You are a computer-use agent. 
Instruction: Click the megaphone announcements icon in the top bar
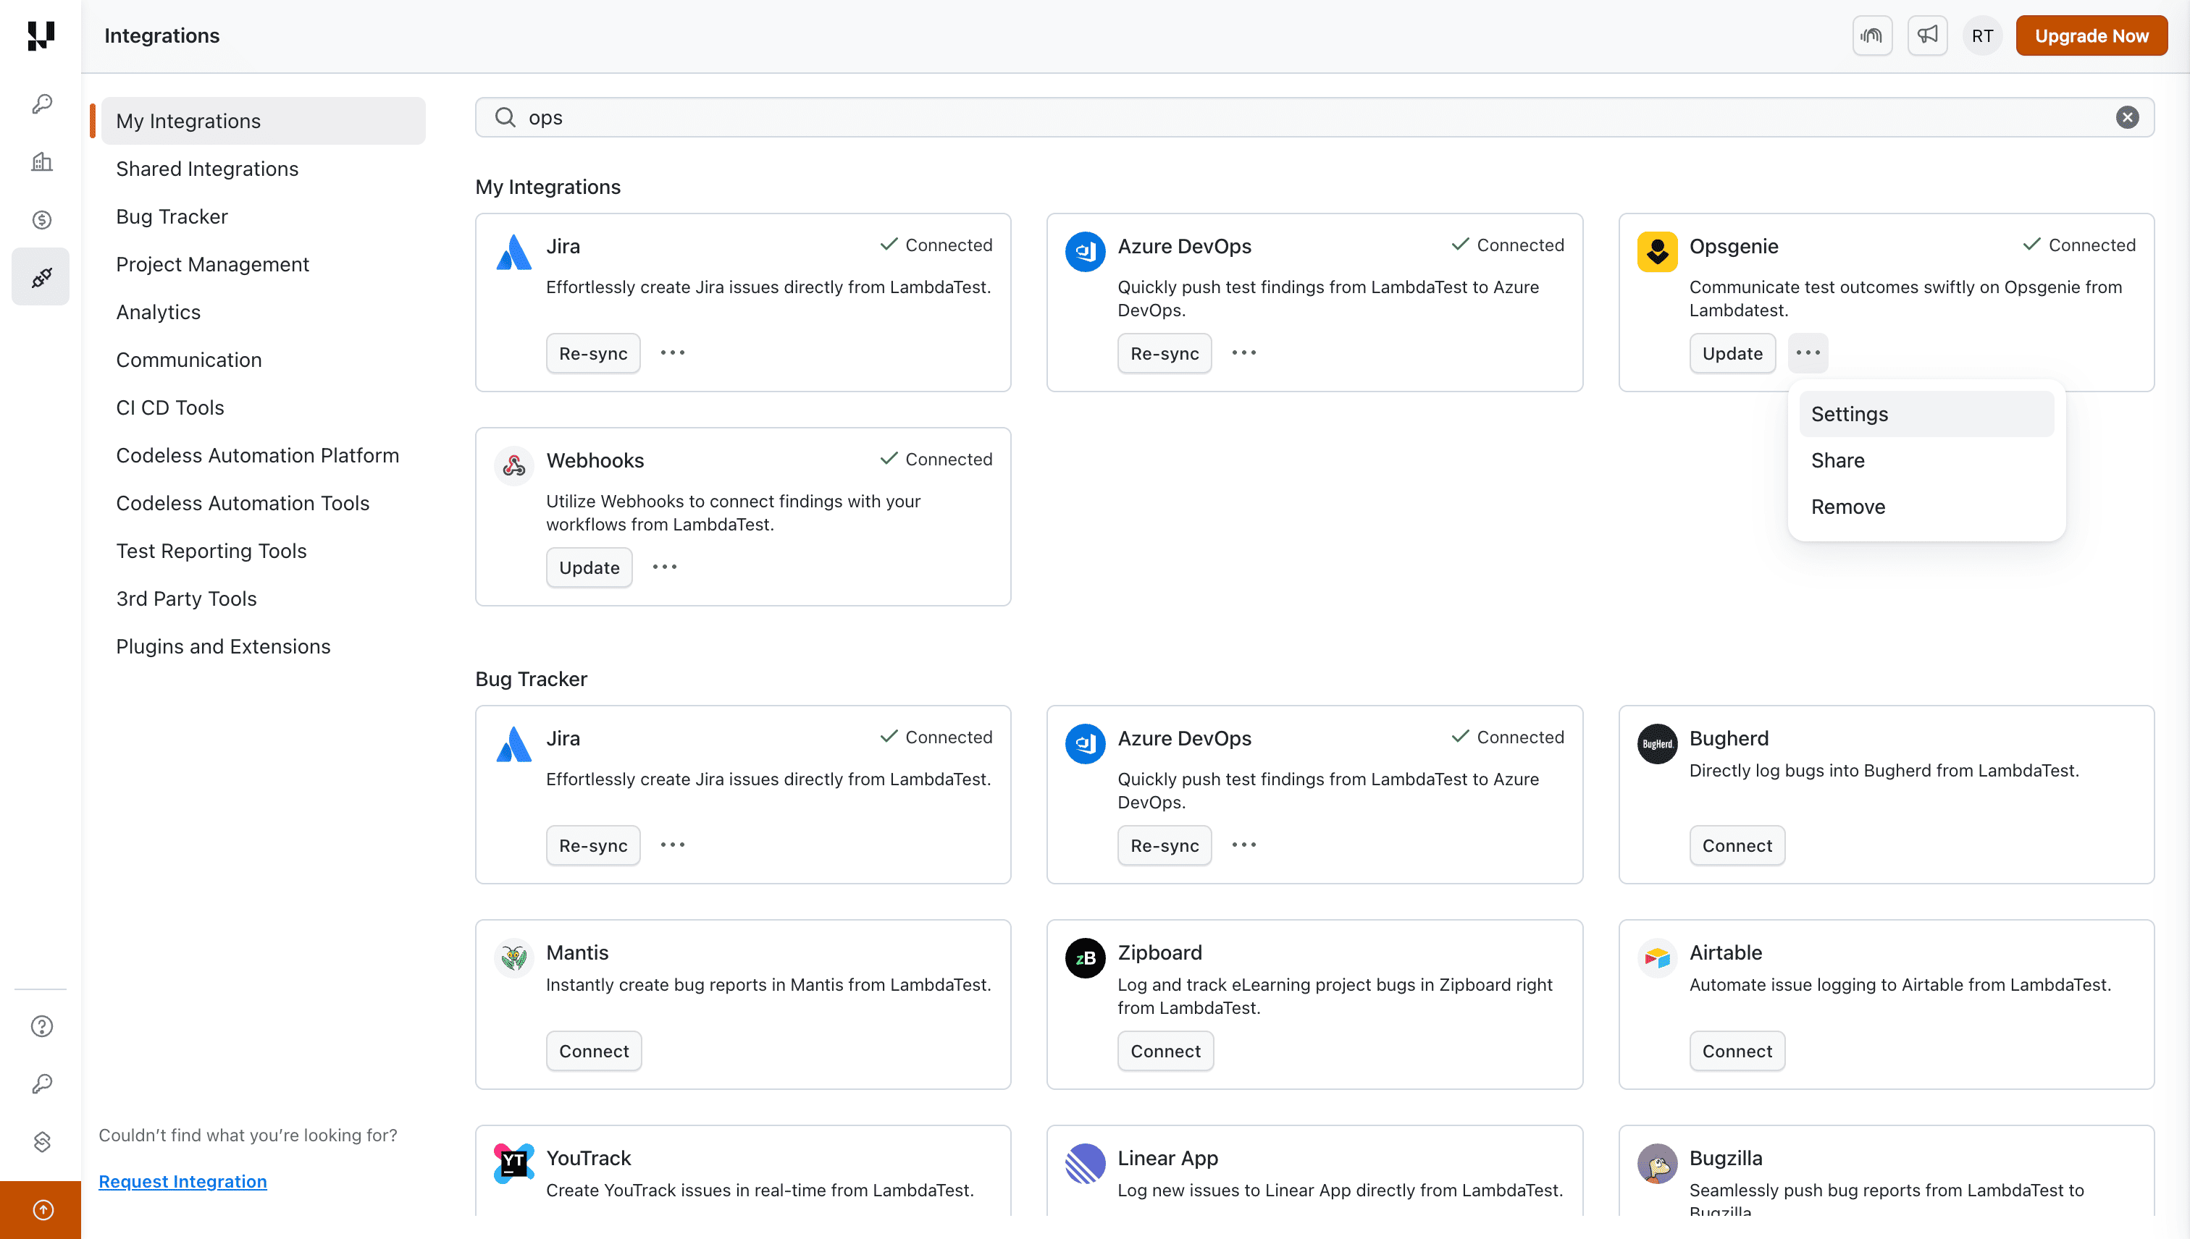pyautogui.click(x=1928, y=35)
